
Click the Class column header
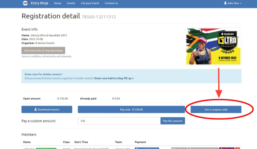click(66, 142)
